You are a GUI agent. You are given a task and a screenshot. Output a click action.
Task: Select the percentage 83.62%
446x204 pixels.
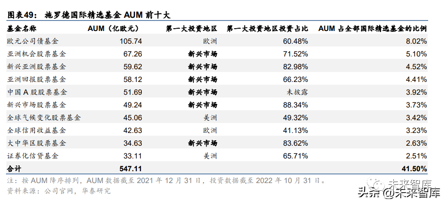click(296, 143)
